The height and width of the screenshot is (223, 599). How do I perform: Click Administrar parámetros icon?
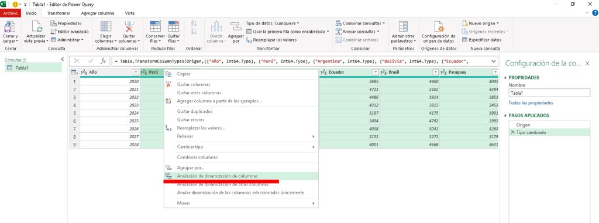[x=404, y=27]
